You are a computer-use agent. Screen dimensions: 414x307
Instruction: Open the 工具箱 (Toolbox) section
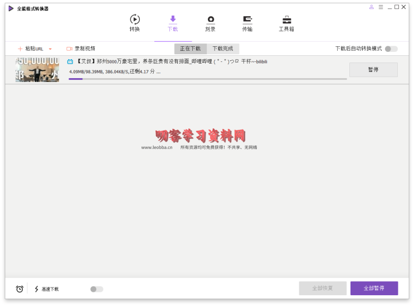[286, 23]
